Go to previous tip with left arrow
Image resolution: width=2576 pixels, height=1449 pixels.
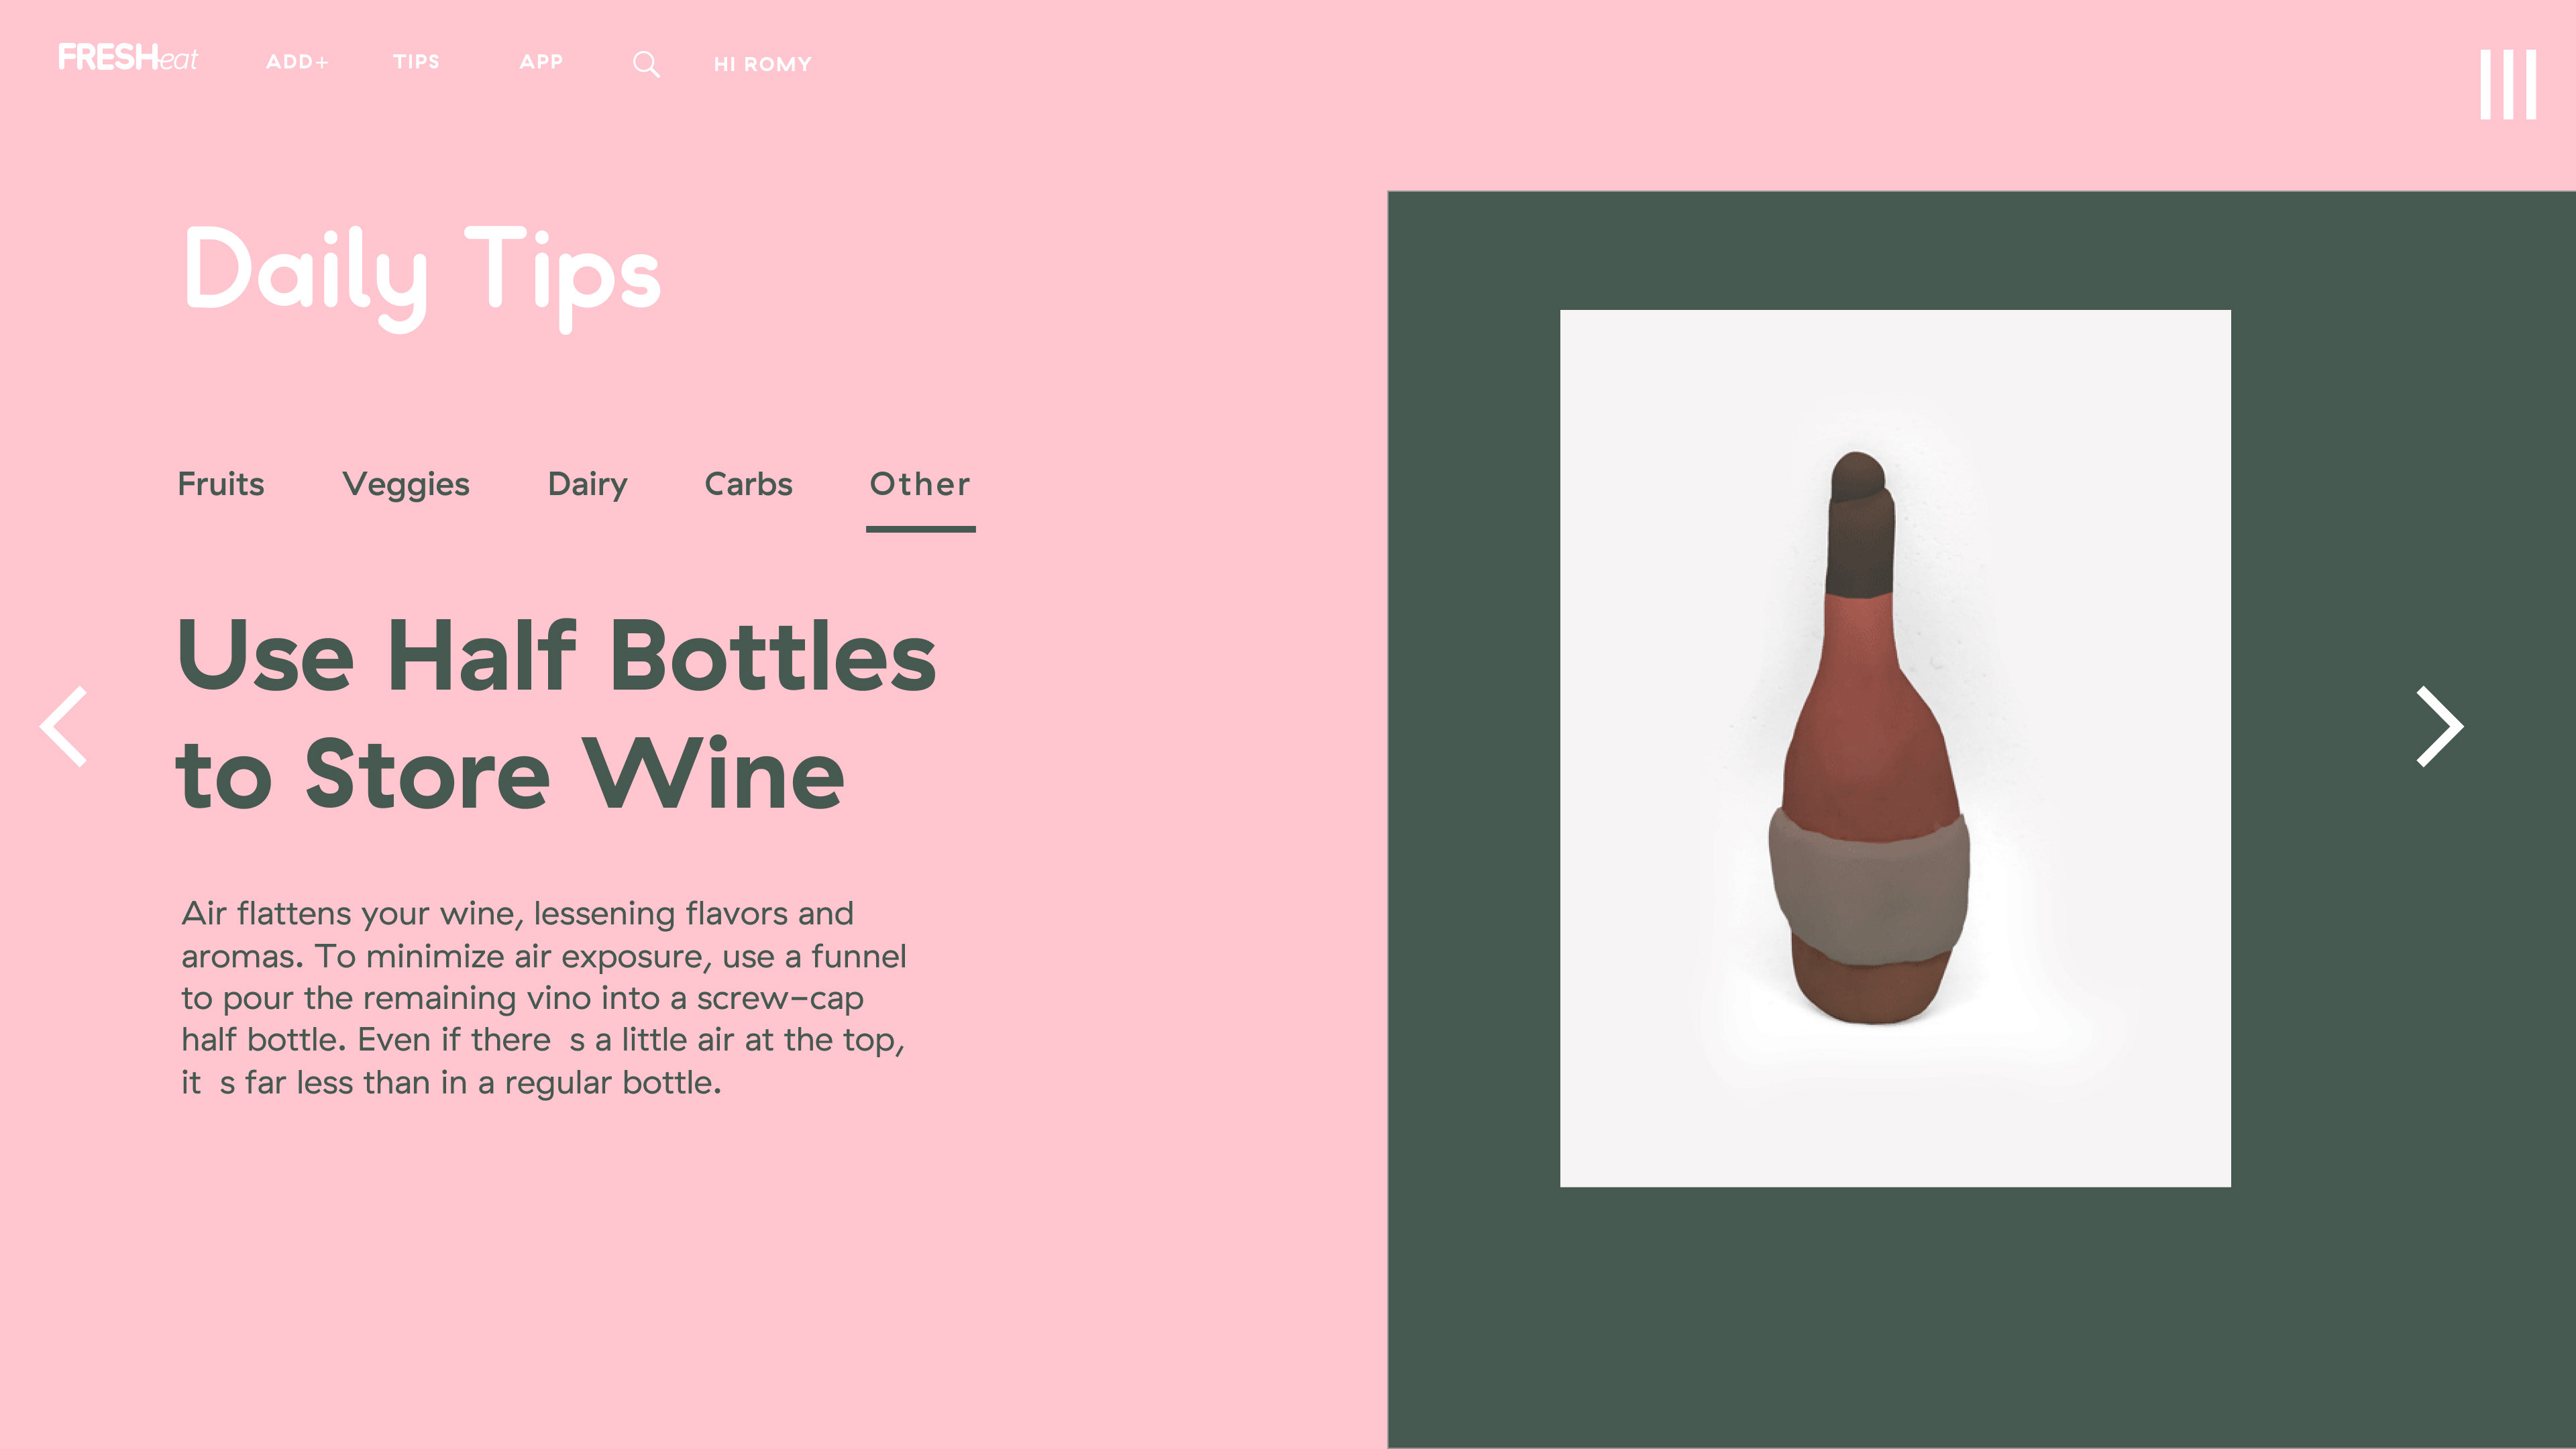64,727
